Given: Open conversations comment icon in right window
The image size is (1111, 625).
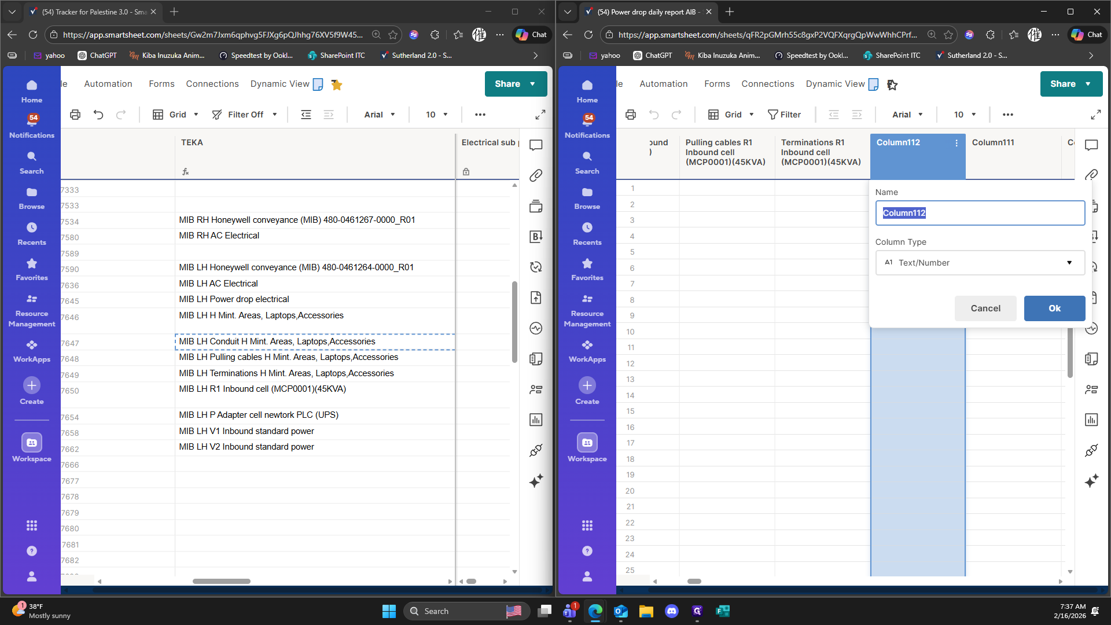Looking at the screenshot, I should pos(1091,145).
